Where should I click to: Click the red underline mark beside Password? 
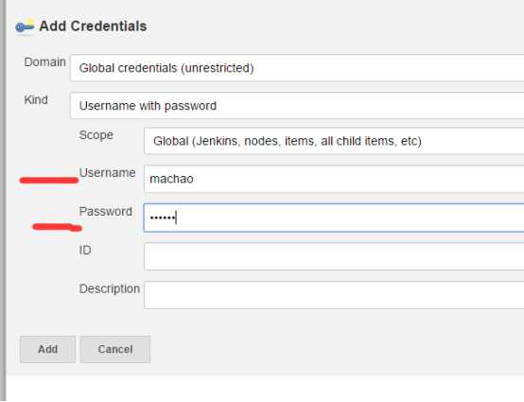click(57, 227)
